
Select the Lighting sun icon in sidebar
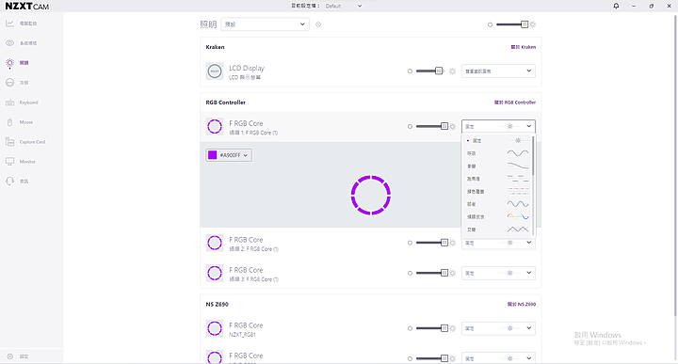[10, 63]
